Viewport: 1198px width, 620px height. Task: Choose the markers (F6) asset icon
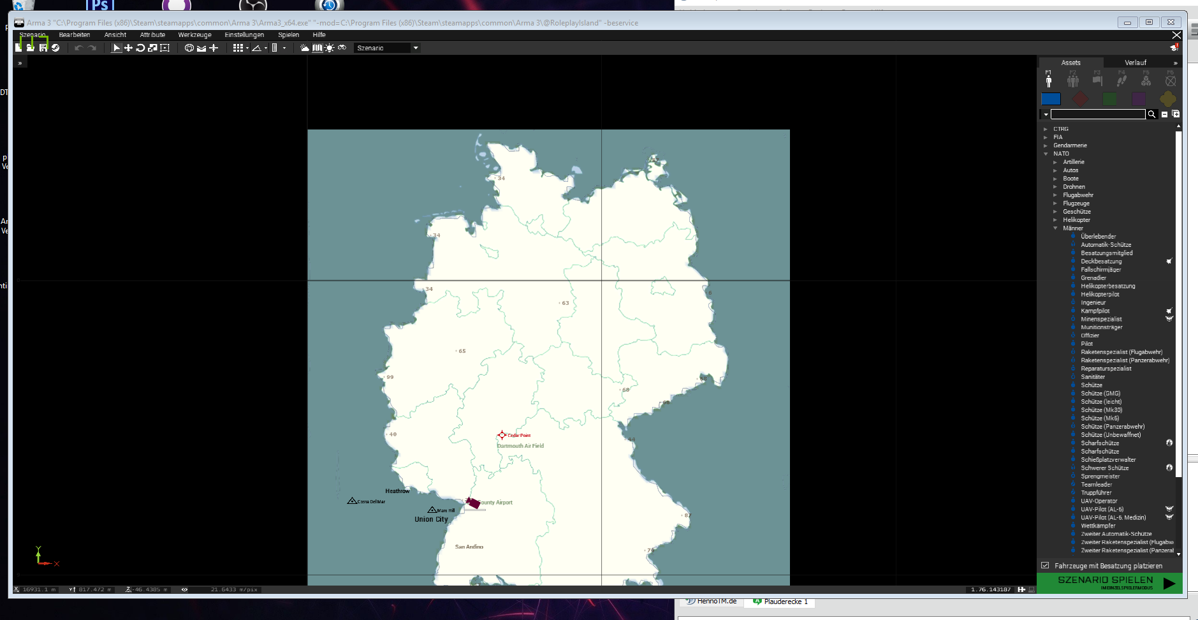[1171, 80]
